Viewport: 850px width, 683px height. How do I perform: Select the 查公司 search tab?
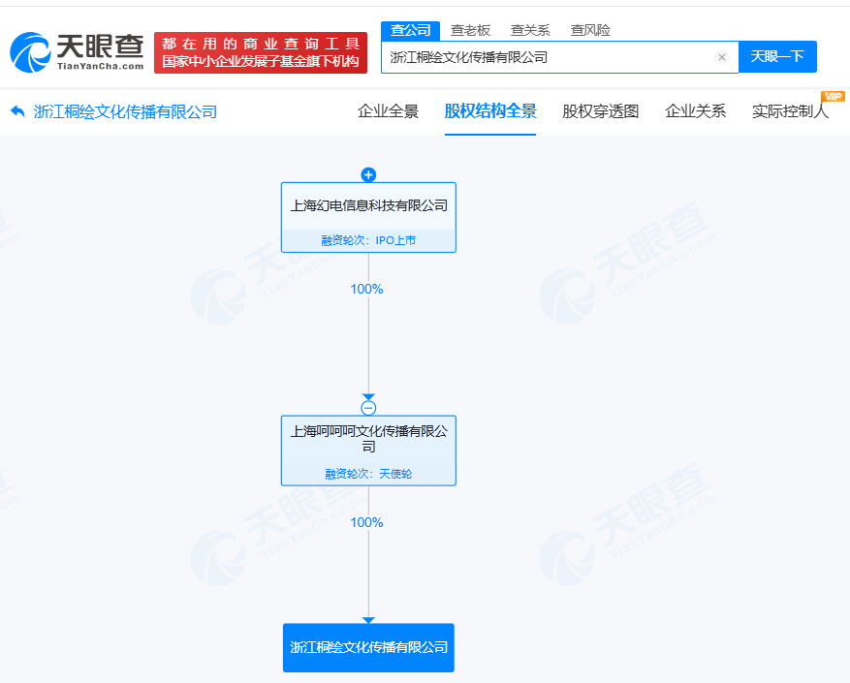click(x=410, y=30)
